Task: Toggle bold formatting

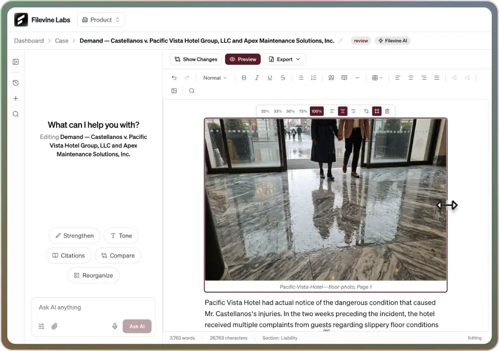Action: [x=244, y=78]
